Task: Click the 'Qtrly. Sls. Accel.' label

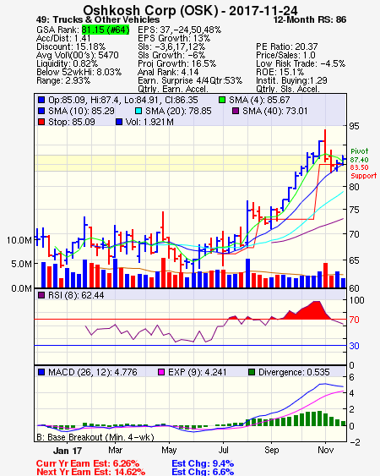Action: tap(288, 89)
